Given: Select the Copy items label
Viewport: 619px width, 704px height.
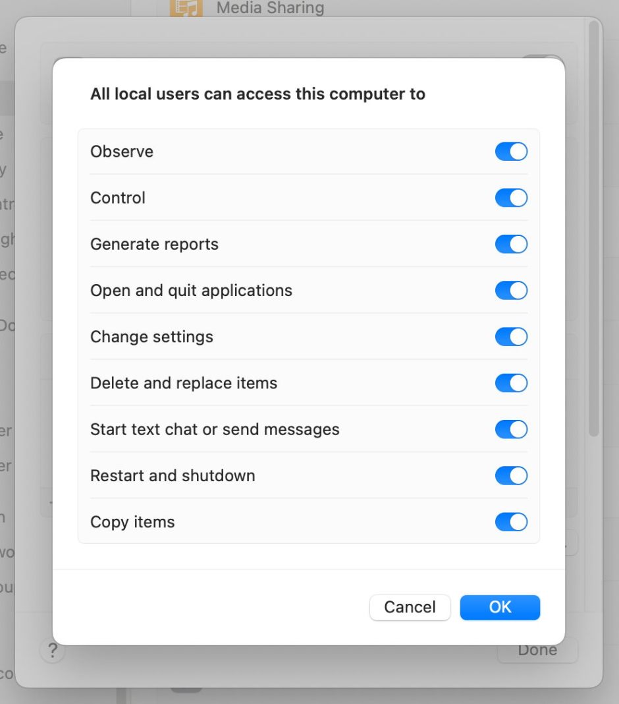Looking at the screenshot, I should point(132,521).
